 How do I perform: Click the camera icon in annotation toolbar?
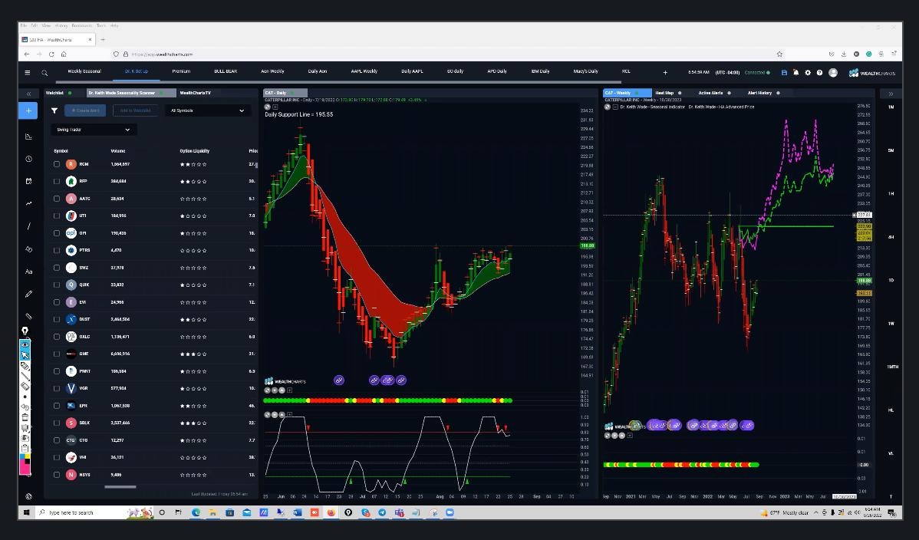25,438
